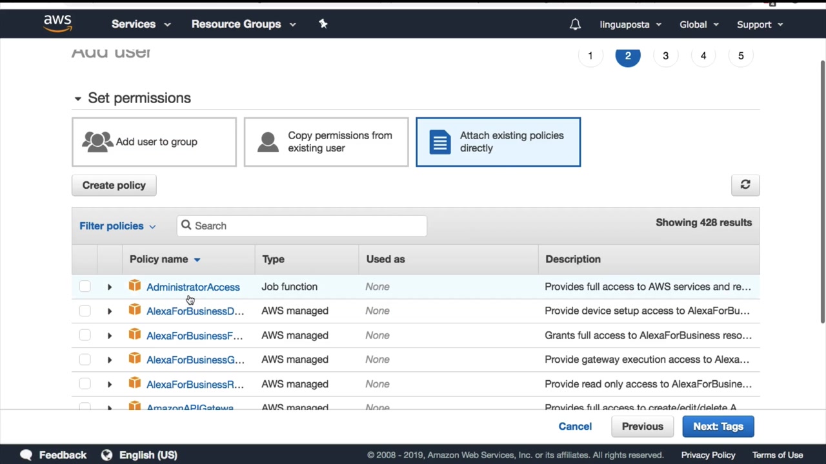The image size is (826, 464).
Task: Click the pin shortcut icon in navbar
Action: (x=323, y=24)
